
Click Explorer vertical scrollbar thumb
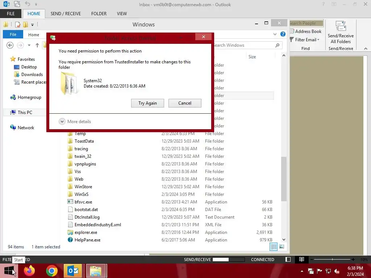tap(284, 179)
